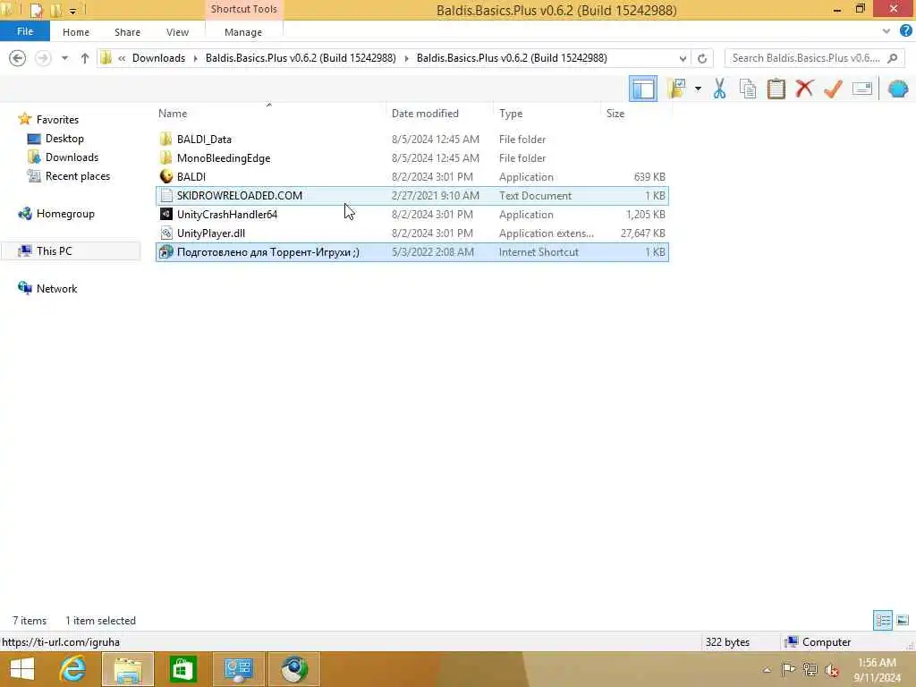Open Customize Quick Access Toolbar dropdown
The width and height of the screenshot is (916, 687).
point(73,11)
